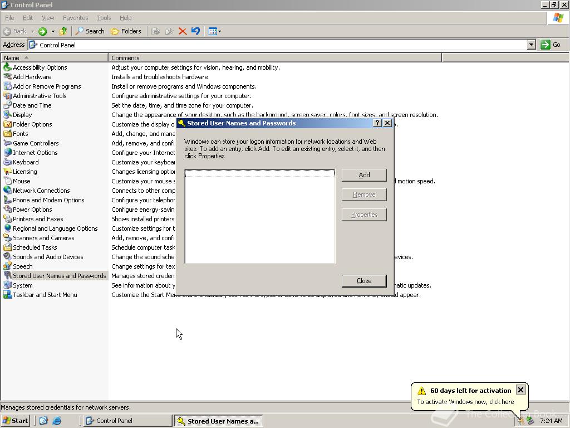Select the Printers and Faxes icon
This screenshot has width=570, height=428.
point(7,218)
